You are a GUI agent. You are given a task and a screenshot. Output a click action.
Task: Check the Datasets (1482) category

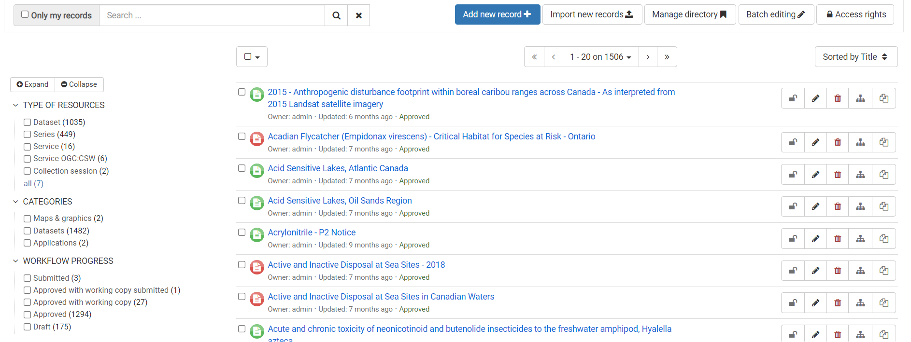(28, 231)
